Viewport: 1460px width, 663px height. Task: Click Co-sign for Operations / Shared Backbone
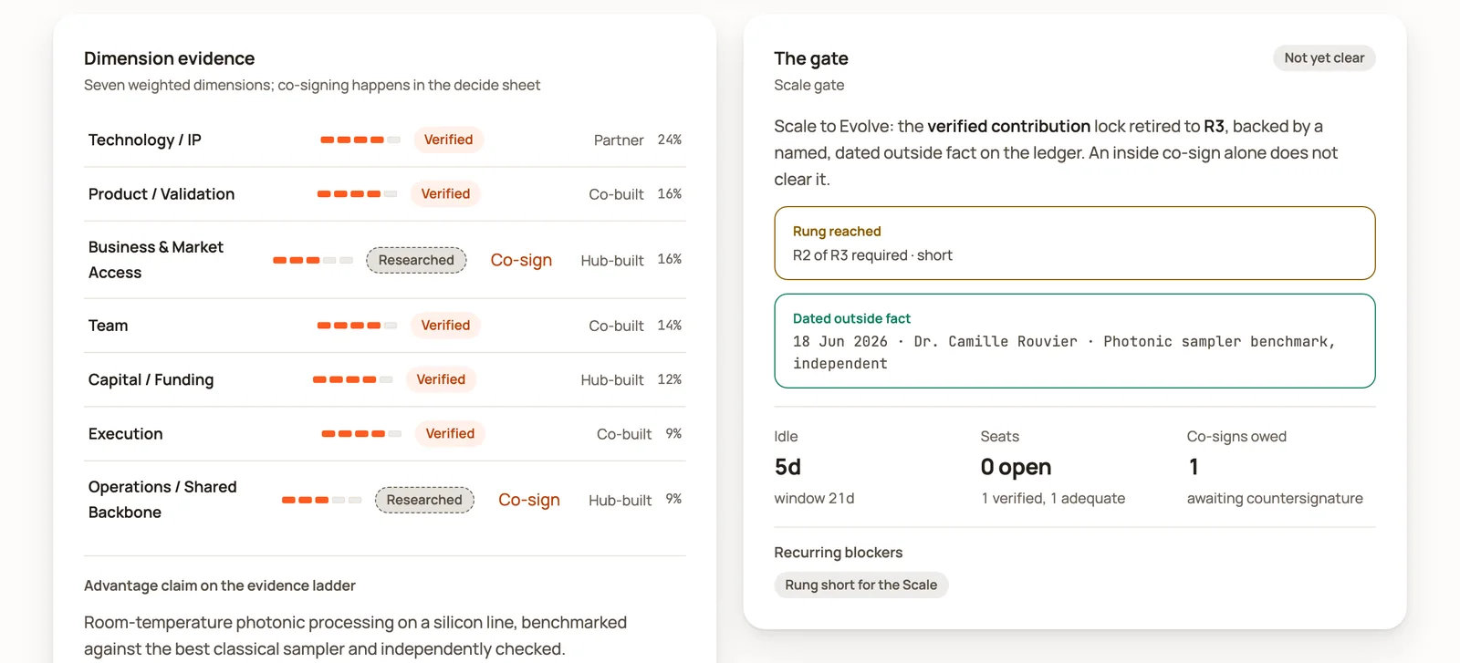[x=529, y=500]
